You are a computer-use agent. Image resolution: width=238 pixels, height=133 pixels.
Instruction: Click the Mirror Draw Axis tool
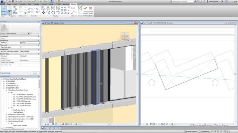(58, 8)
